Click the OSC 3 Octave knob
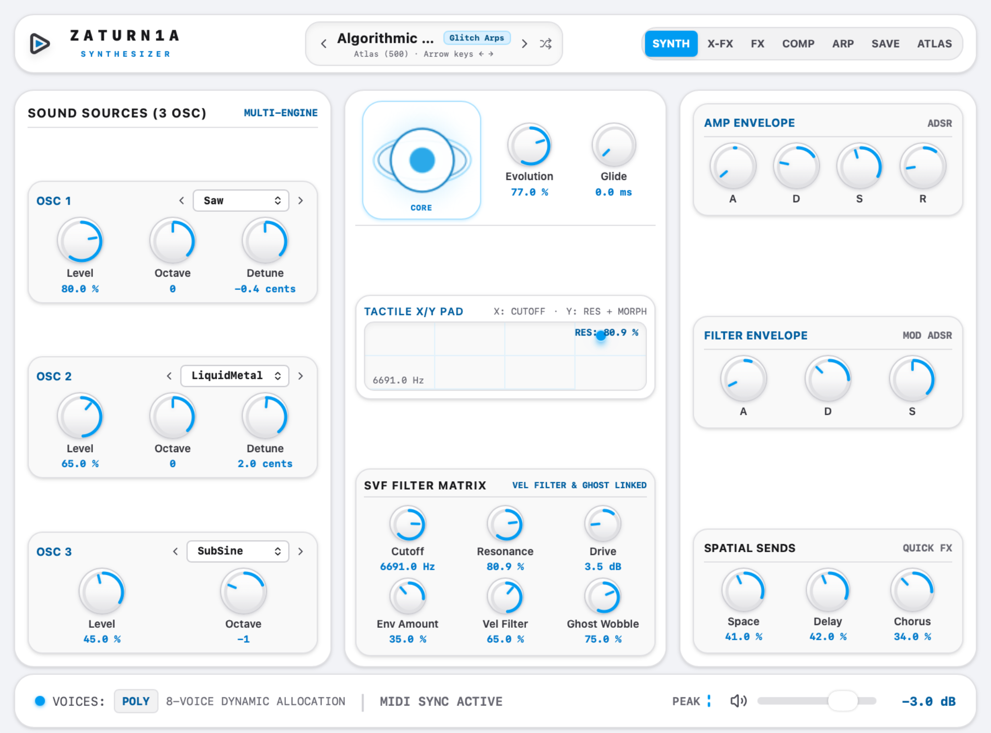The height and width of the screenshot is (733, 991). 243,592
